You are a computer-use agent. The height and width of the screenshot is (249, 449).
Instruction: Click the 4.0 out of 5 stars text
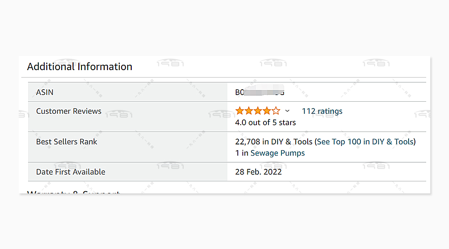click(265, 122)
